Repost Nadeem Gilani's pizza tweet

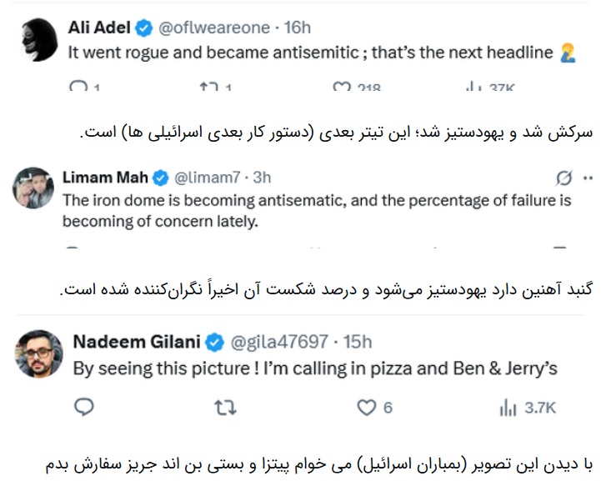click(226, 406)
